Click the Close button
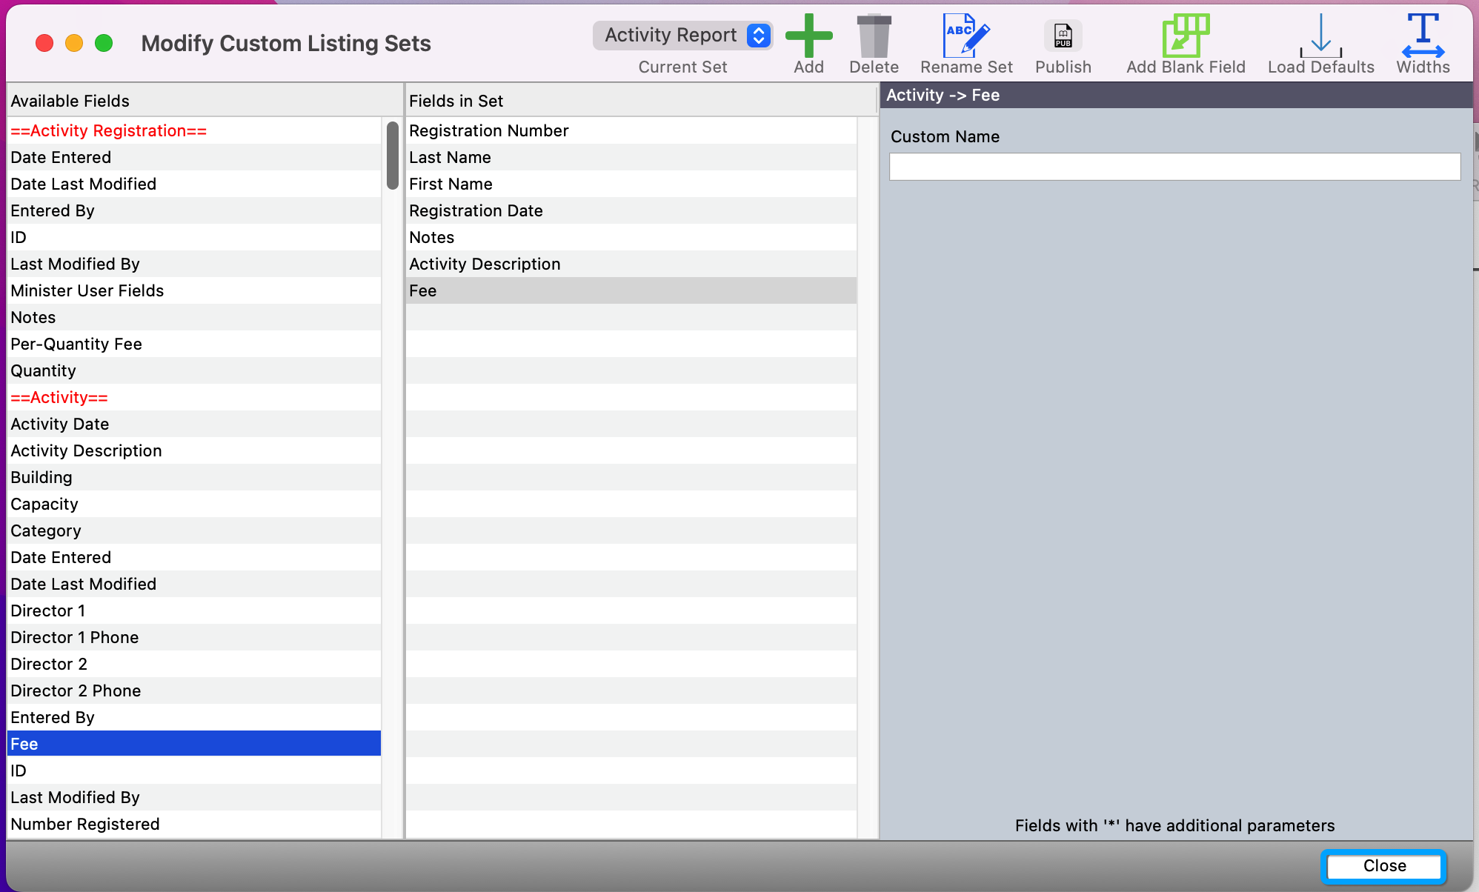The width and height of the screenshot is (1479, 892). click(1383, 865)
